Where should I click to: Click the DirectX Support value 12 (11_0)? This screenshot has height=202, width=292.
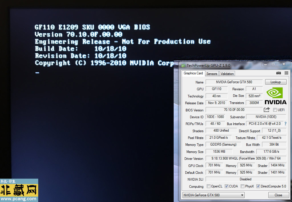point(274,130)
